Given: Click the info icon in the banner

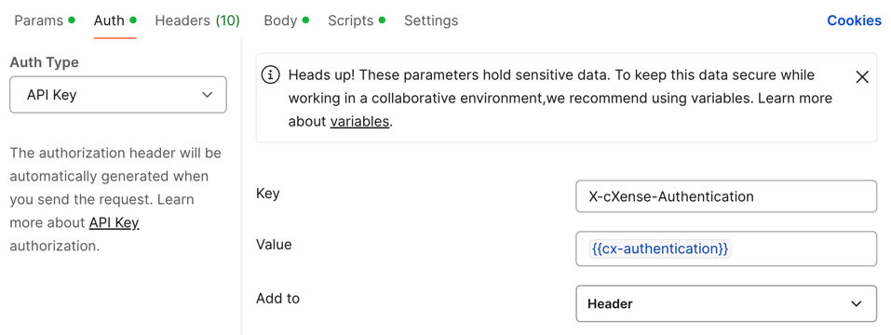Looking at the screenshot, I should [271, 75].
